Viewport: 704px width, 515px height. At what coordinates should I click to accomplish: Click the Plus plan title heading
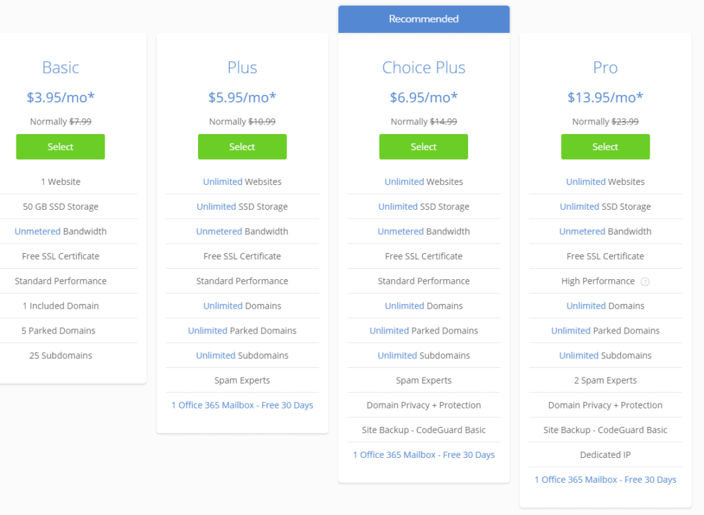(242, 67)
